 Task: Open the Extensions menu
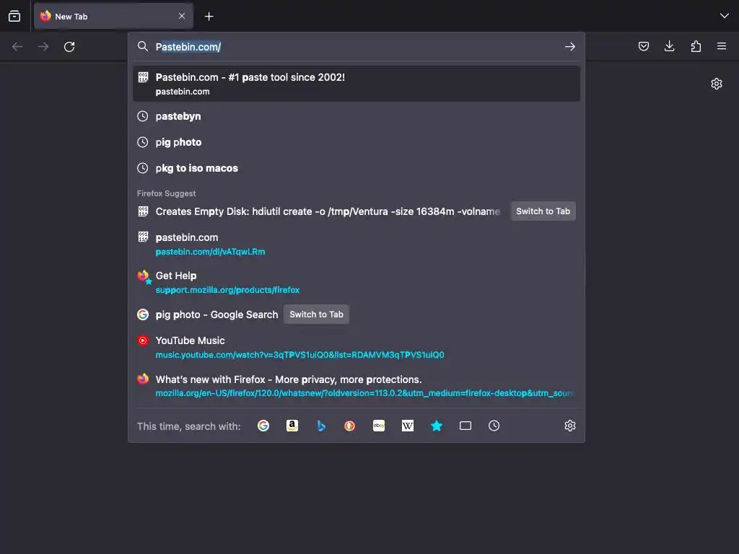[x=696, y=46]
